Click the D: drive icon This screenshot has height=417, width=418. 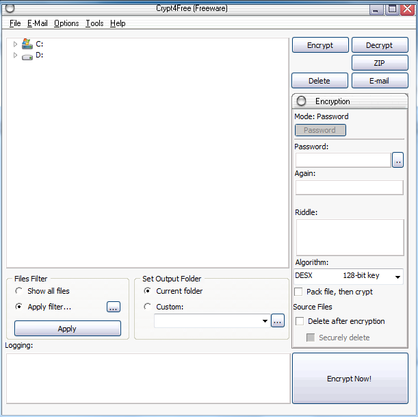point(27,57)
